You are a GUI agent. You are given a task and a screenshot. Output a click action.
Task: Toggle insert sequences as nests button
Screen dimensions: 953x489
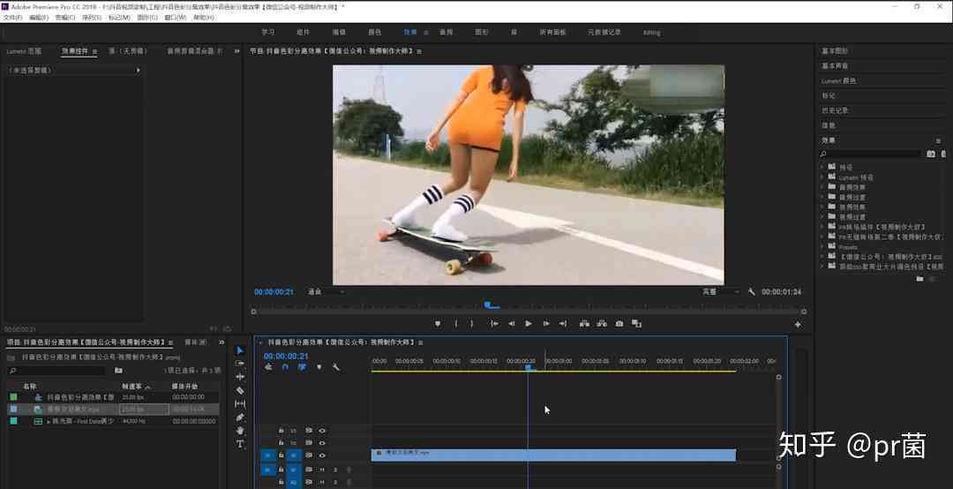268,367
